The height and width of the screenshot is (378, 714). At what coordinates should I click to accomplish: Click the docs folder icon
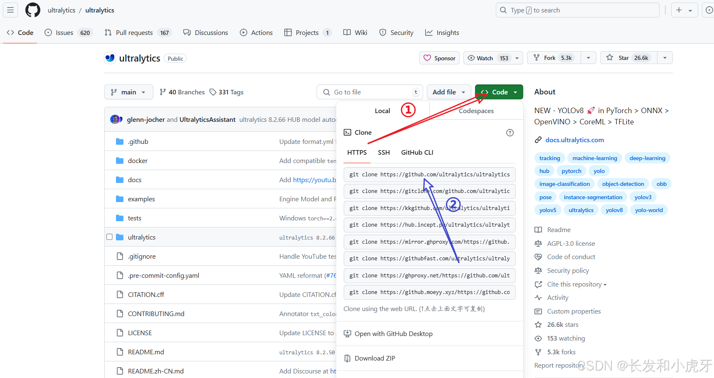click(120, 180)
